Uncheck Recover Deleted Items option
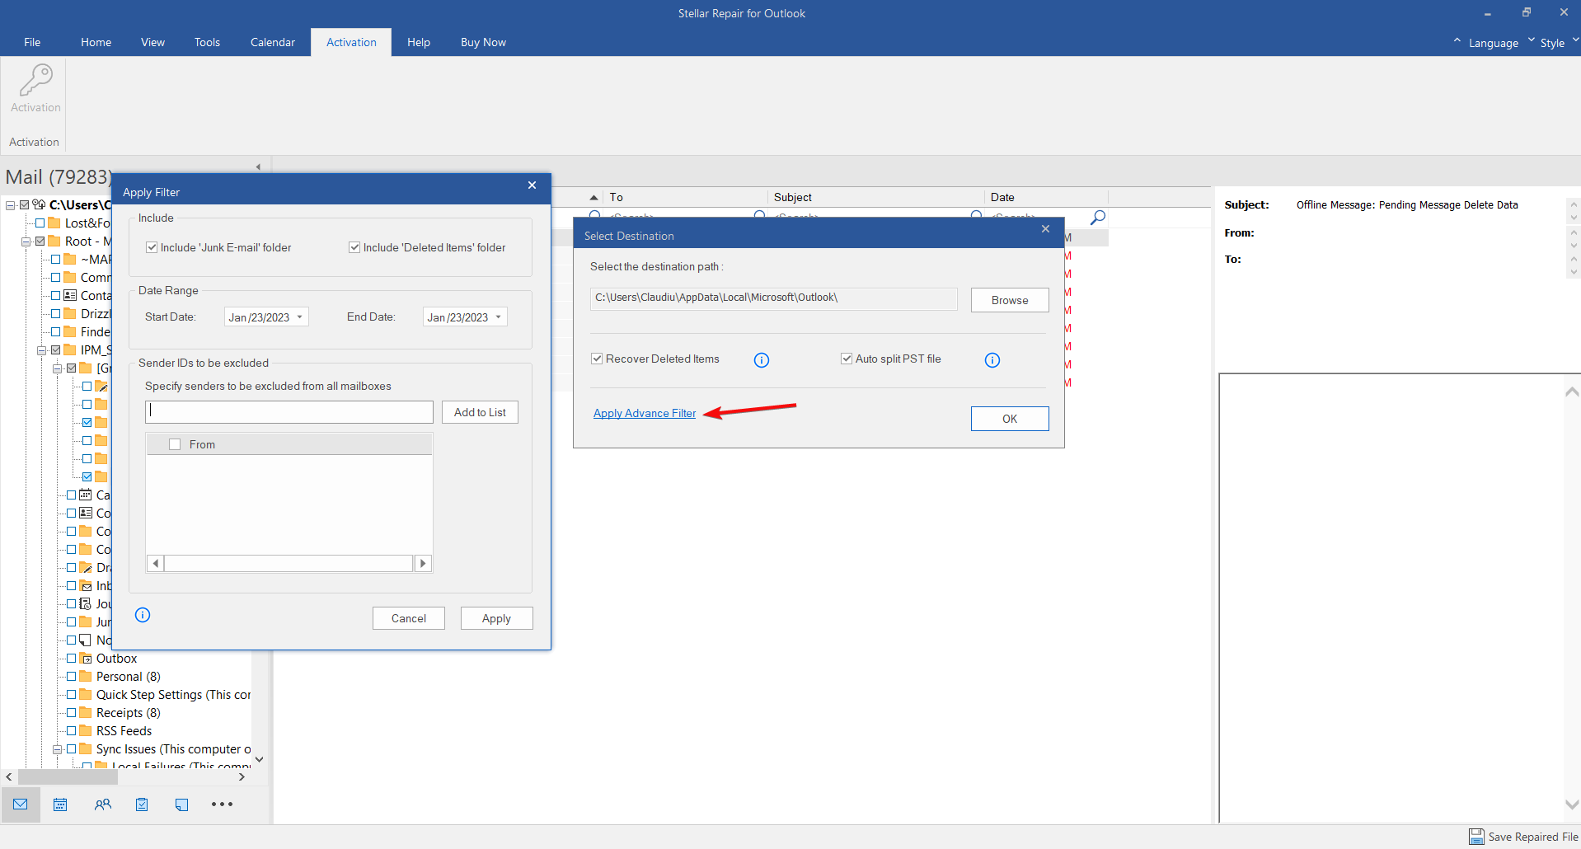 597,359
